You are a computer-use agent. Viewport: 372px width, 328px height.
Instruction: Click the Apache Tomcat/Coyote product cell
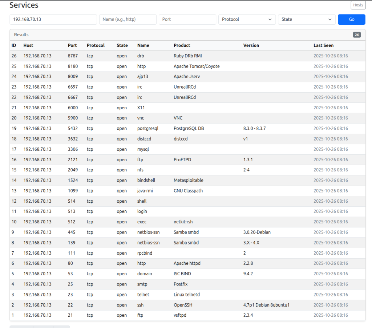[x=197, y=66]
